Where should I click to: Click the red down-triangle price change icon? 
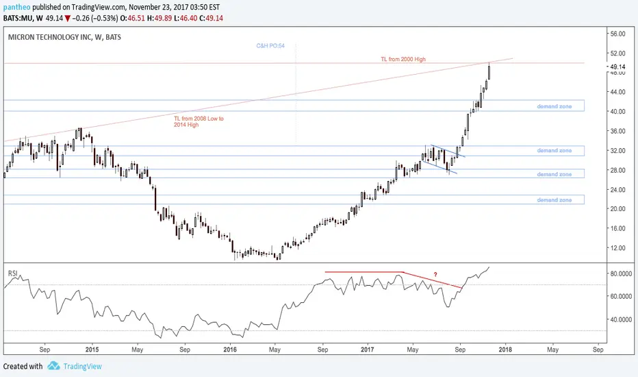68,19
